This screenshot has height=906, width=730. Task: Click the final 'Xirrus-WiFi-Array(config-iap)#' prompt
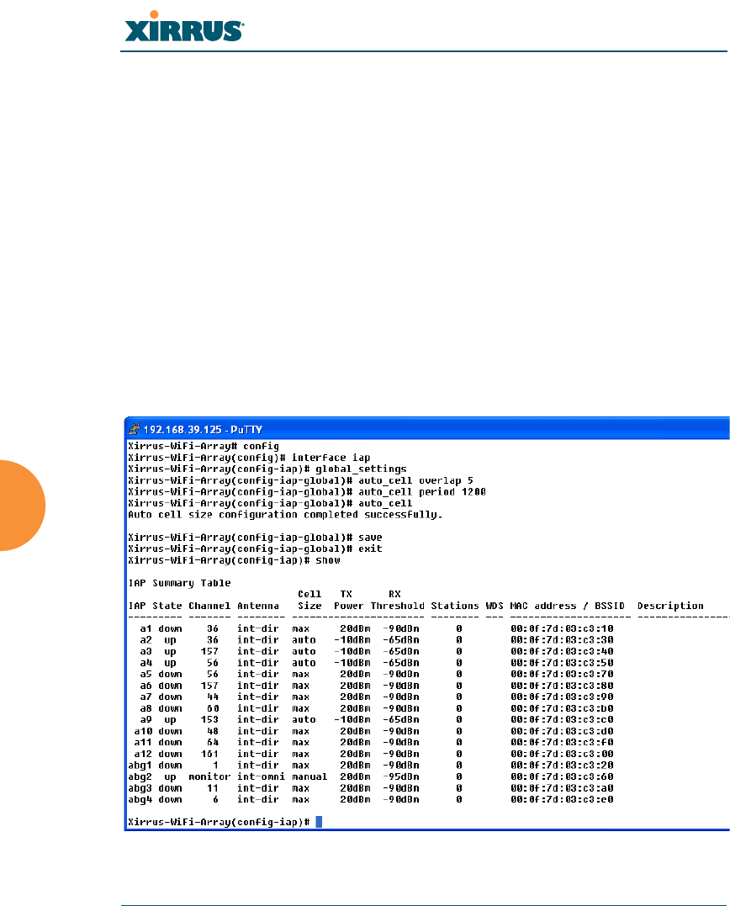pyautogui.click(x=219, y=822)
